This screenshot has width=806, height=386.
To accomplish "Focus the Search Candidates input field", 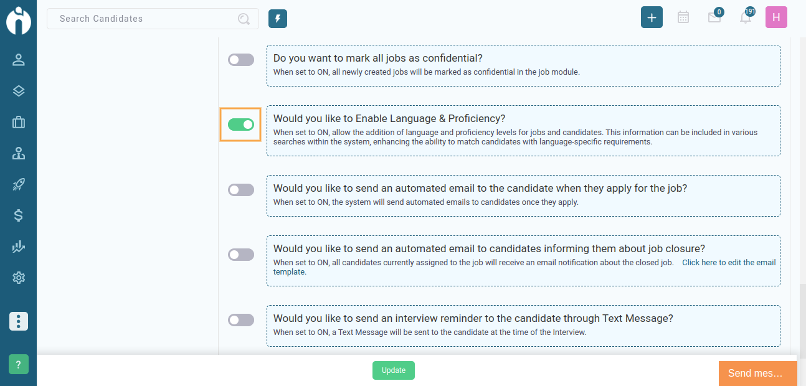I will click(153, 19).
